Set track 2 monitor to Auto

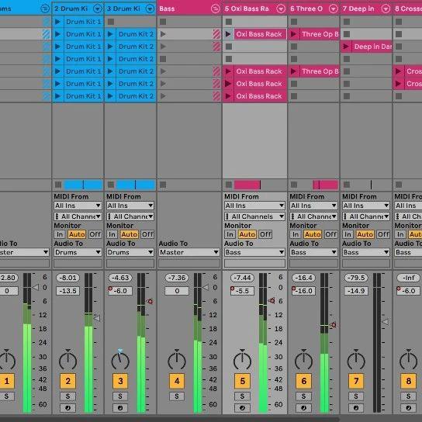pyautogui.click(x=77, y=234)
